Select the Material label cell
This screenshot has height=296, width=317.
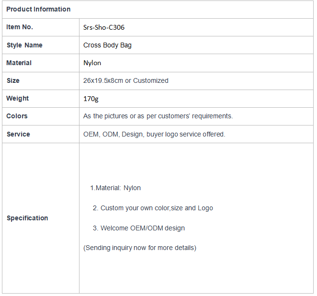point(41,63)
